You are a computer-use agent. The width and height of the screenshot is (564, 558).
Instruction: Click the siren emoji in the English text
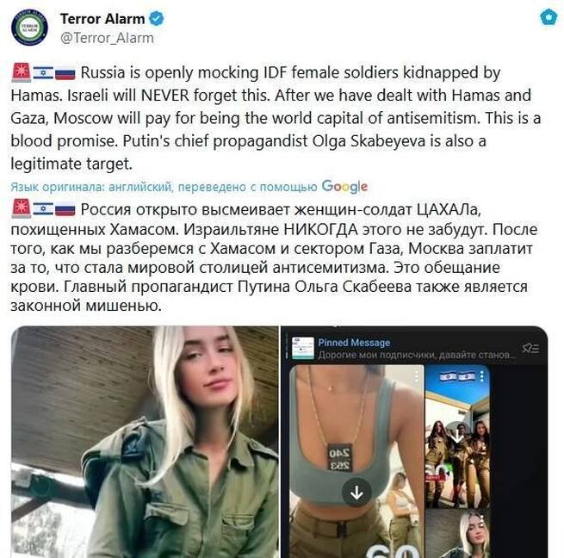[22, 72]
